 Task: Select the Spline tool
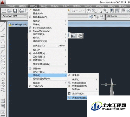3,68
